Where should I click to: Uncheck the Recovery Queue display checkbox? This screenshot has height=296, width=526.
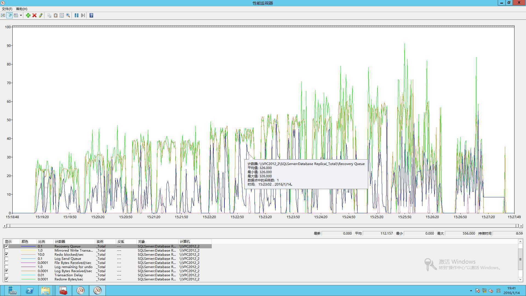coord(6,246)
